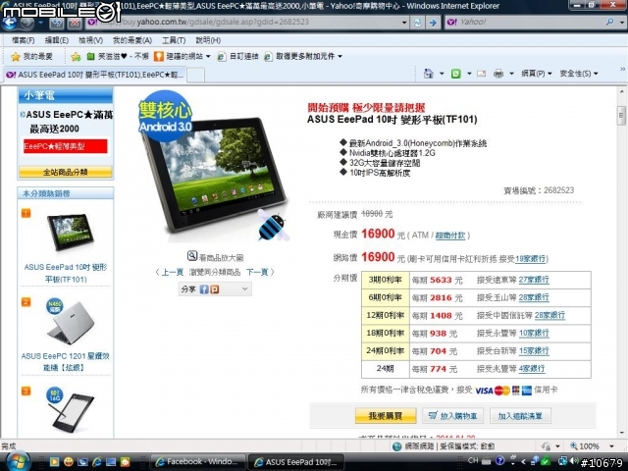This screenshot has width=628, height=471.
Task: Expand print options arrow next to printer
Action: tap(511, 74)
